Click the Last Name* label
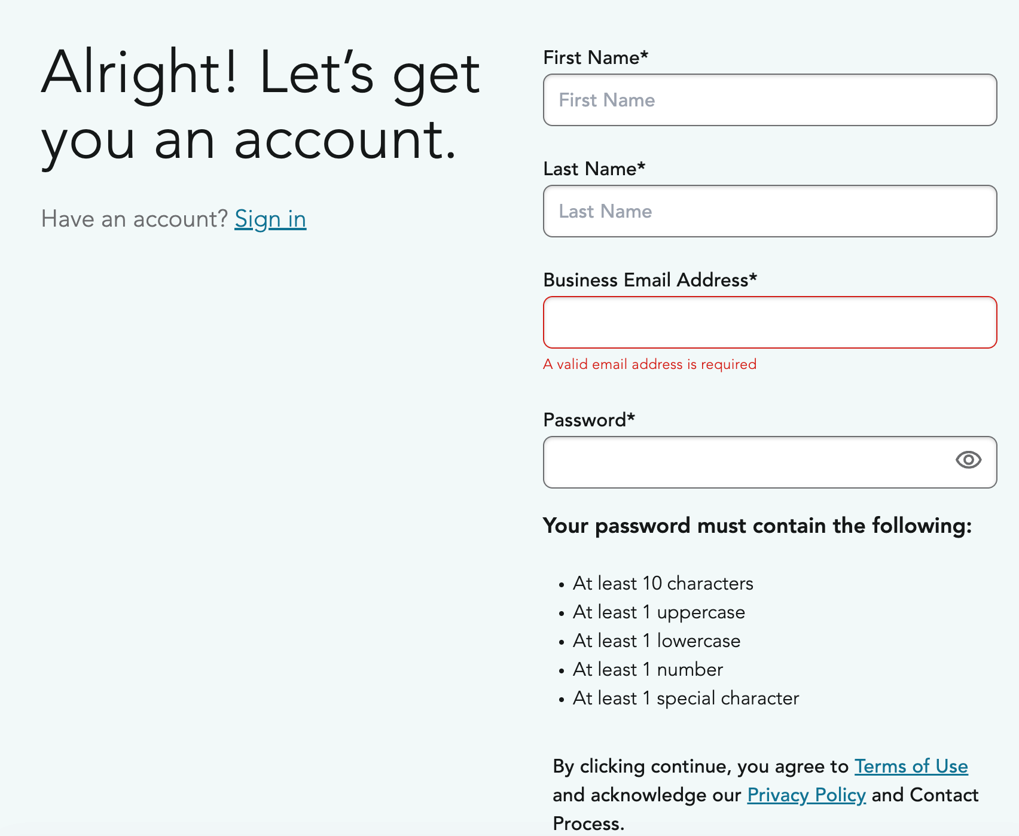The height and width of the screenshot is (836, 1019). pyautogui.click(x=594, y=169)
